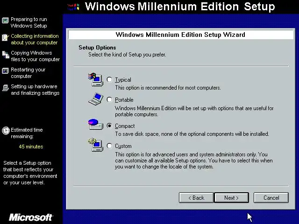Viewport: 299px width, 224px height.
Task: Click the Next button
Action: 232,198
